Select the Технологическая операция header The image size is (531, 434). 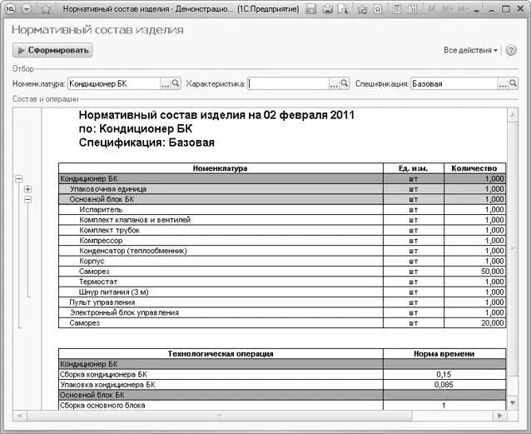point(221,354)
